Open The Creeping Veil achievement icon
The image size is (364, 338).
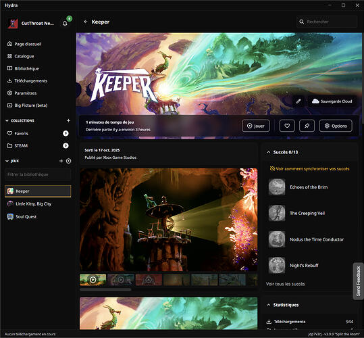277,213
